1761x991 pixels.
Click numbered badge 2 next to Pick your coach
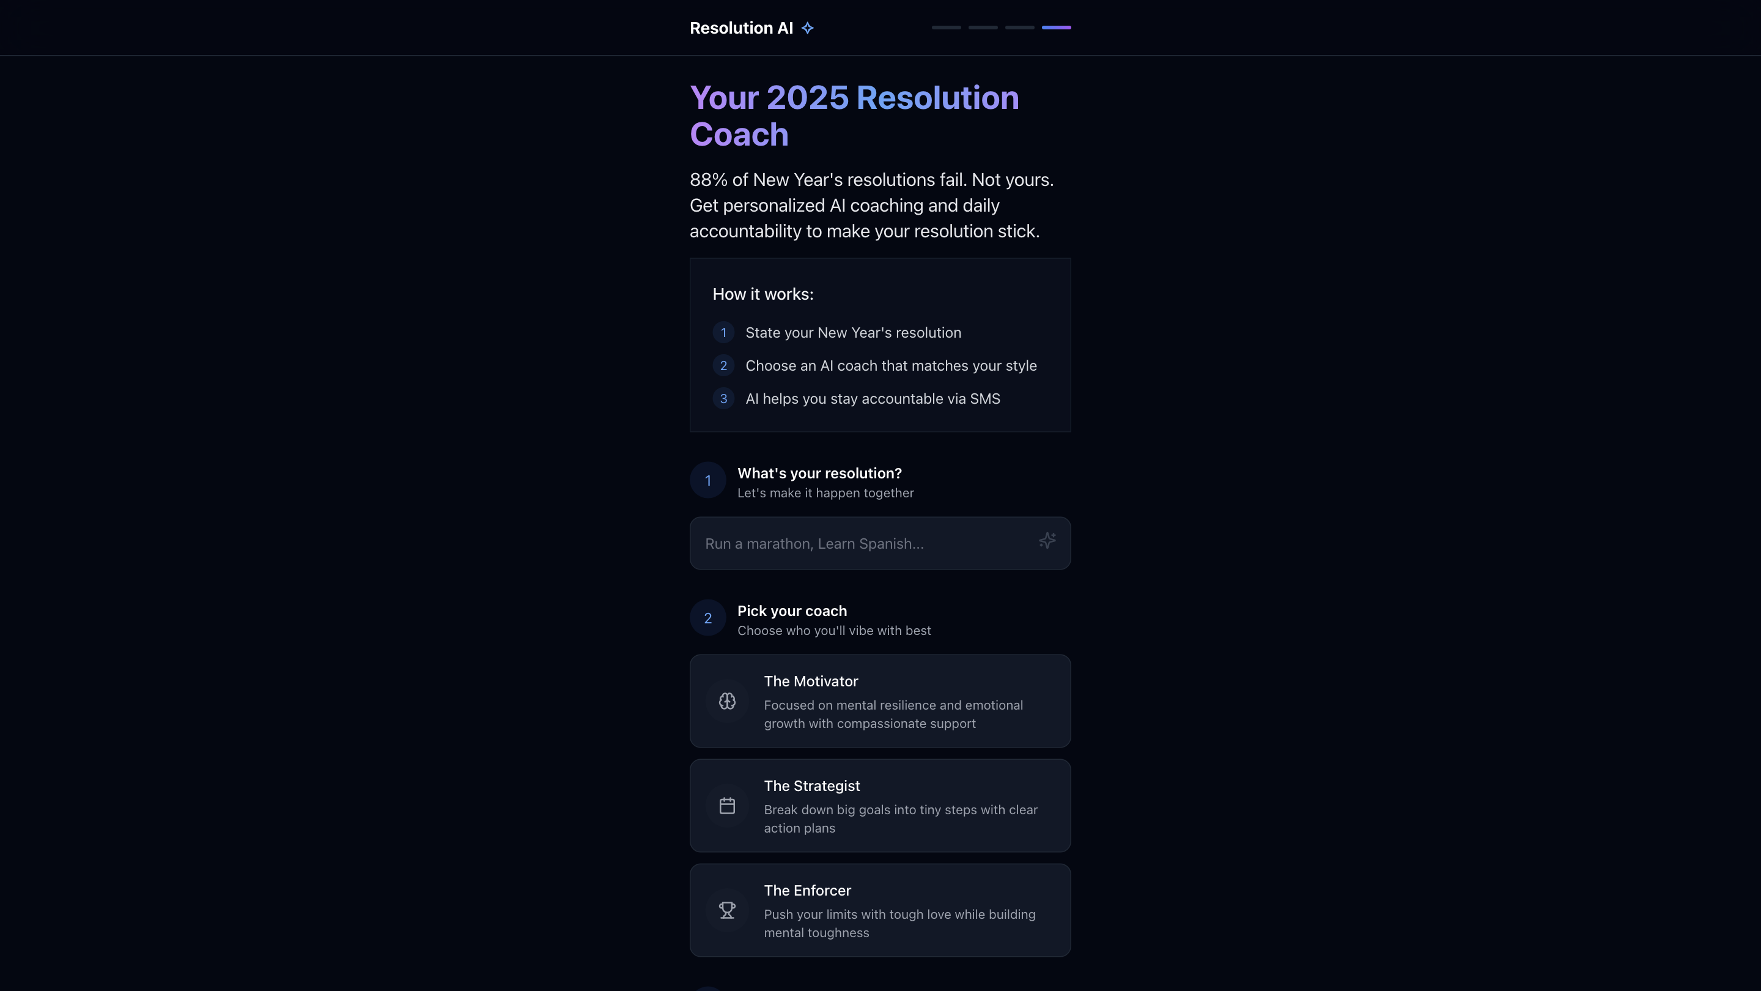(708, 618)
